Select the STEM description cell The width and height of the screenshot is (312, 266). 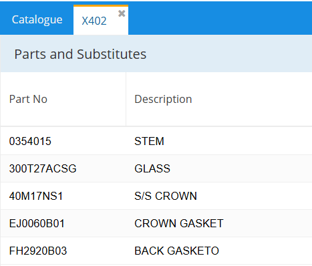(149, 141)
